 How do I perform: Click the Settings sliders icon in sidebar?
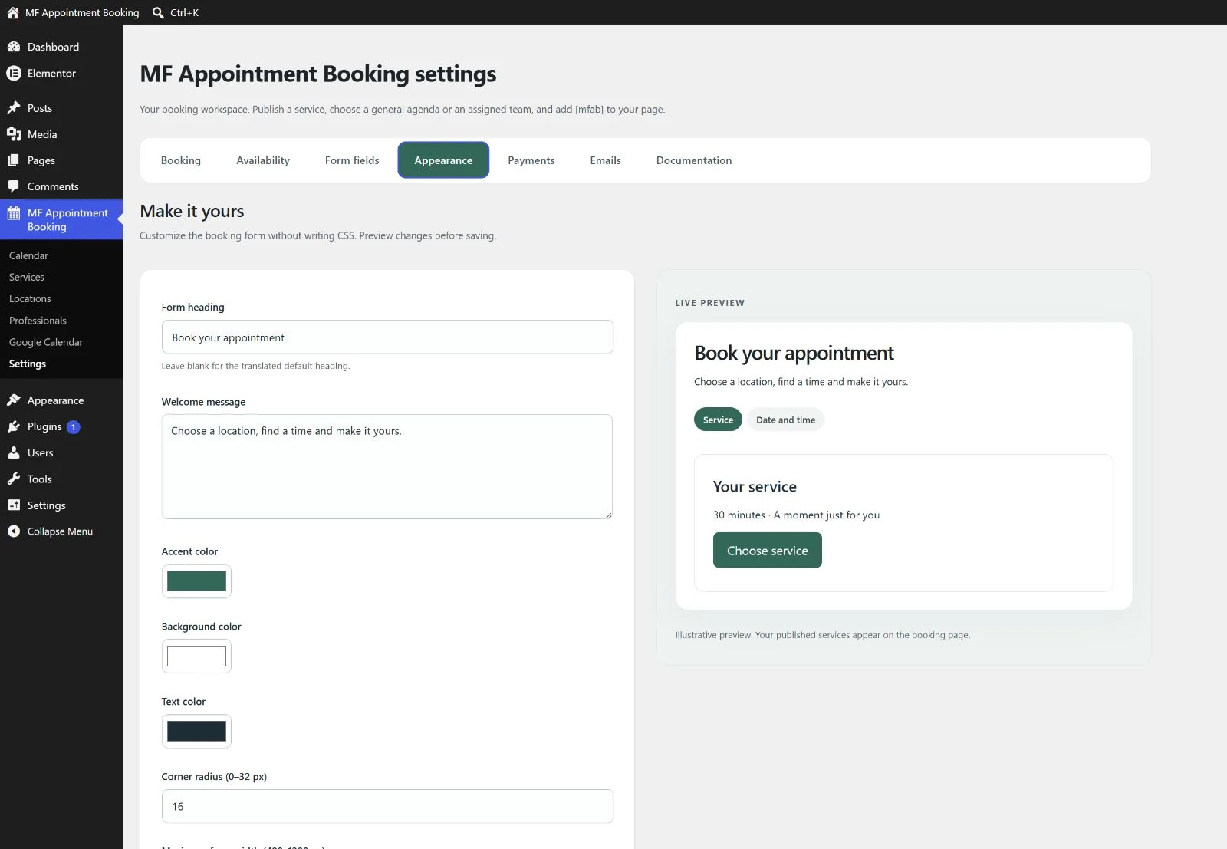pyautogui.click(x=14, y=505)
